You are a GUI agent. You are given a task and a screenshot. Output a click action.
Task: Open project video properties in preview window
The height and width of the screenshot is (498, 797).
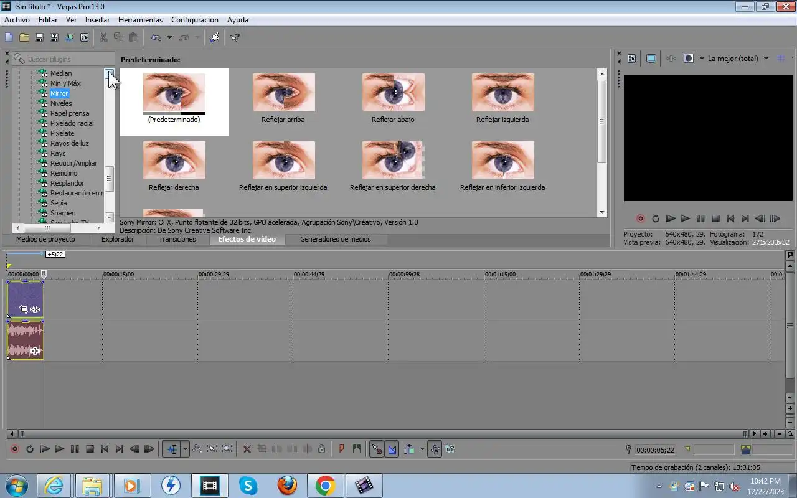(632, 59)
